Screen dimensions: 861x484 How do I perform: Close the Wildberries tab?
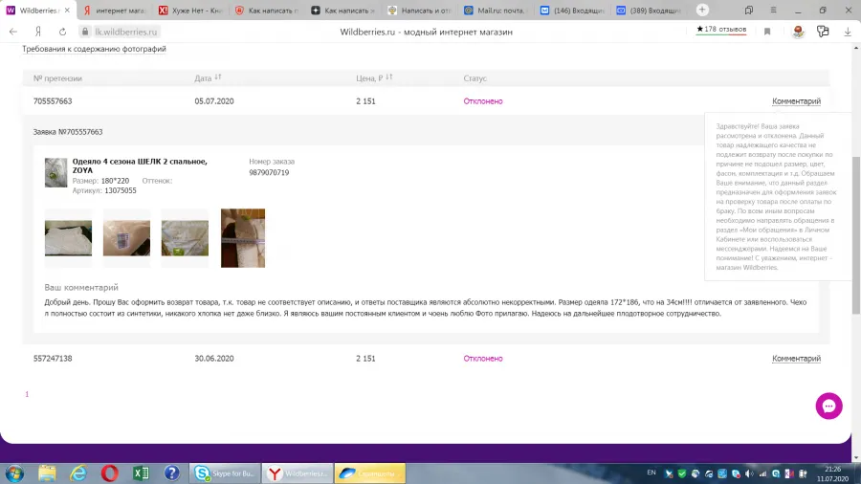click(67, 11)
